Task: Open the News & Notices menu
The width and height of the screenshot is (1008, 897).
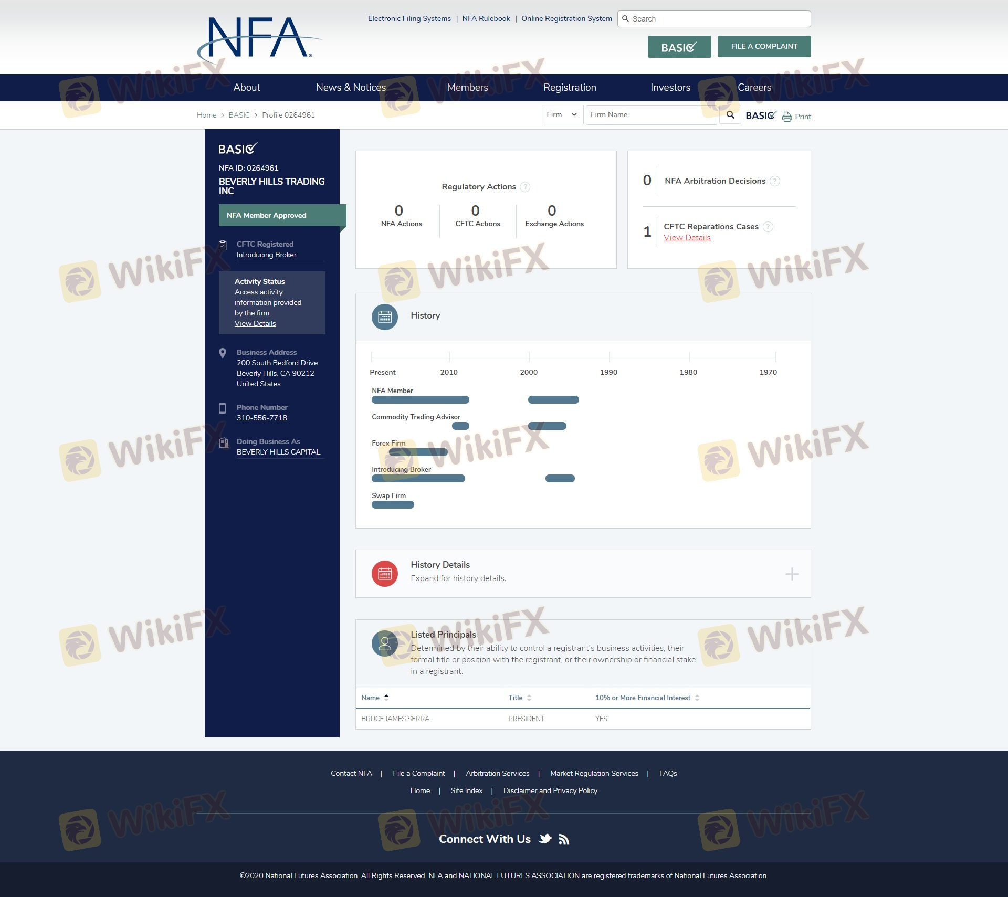Action: [x=351, y=88]
